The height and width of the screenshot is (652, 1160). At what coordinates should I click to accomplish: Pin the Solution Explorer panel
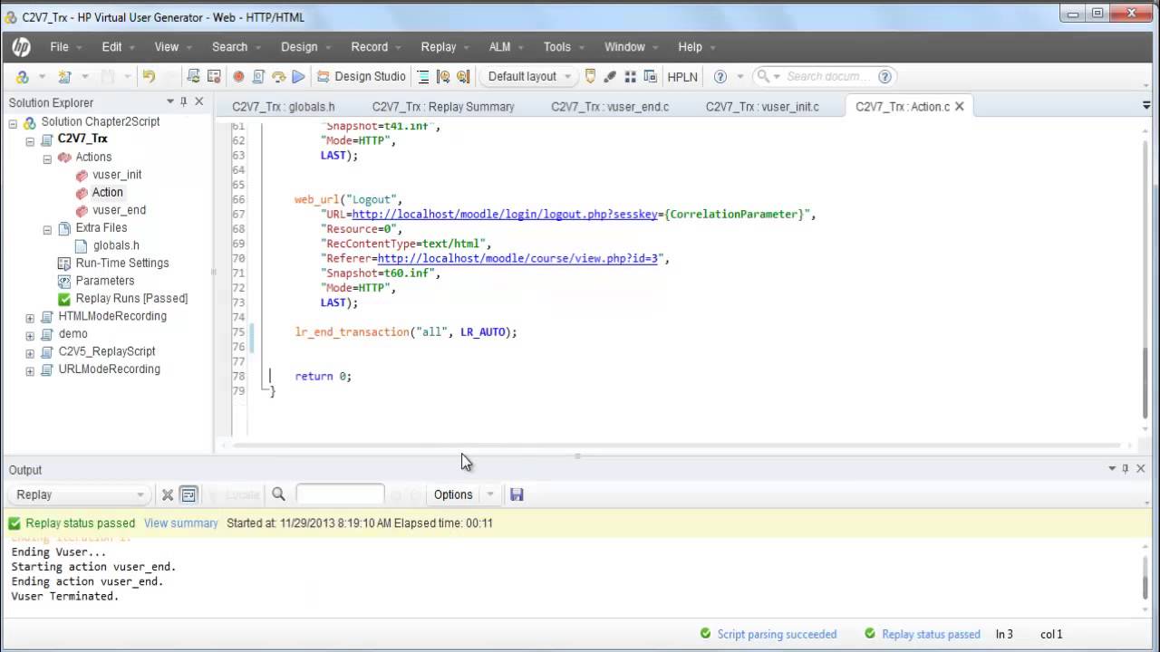(x=184, y=101)
